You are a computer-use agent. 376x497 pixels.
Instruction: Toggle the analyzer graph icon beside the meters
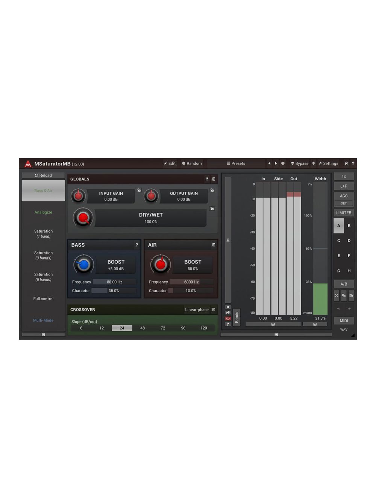228,240
